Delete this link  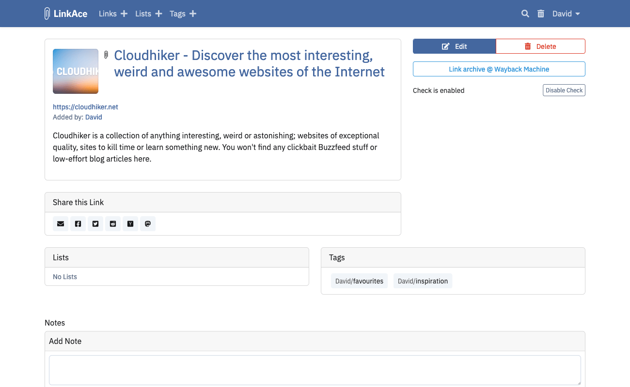(x=540, y=46)
